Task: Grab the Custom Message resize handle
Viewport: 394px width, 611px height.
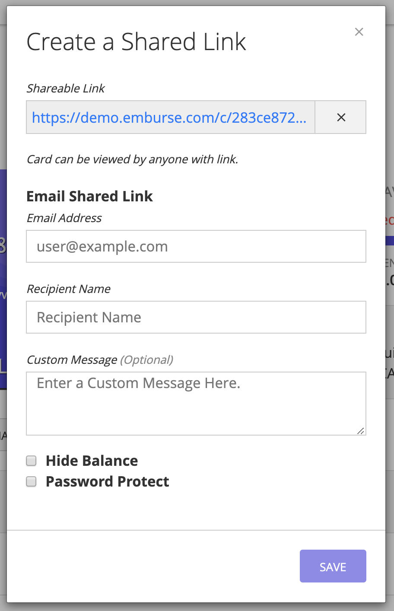Action: (x=361, y=430)
